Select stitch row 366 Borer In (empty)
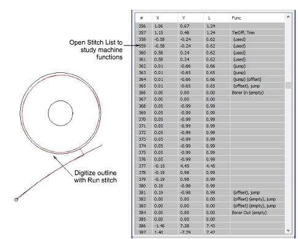This screenshot has height=239, width=298. 210,93
